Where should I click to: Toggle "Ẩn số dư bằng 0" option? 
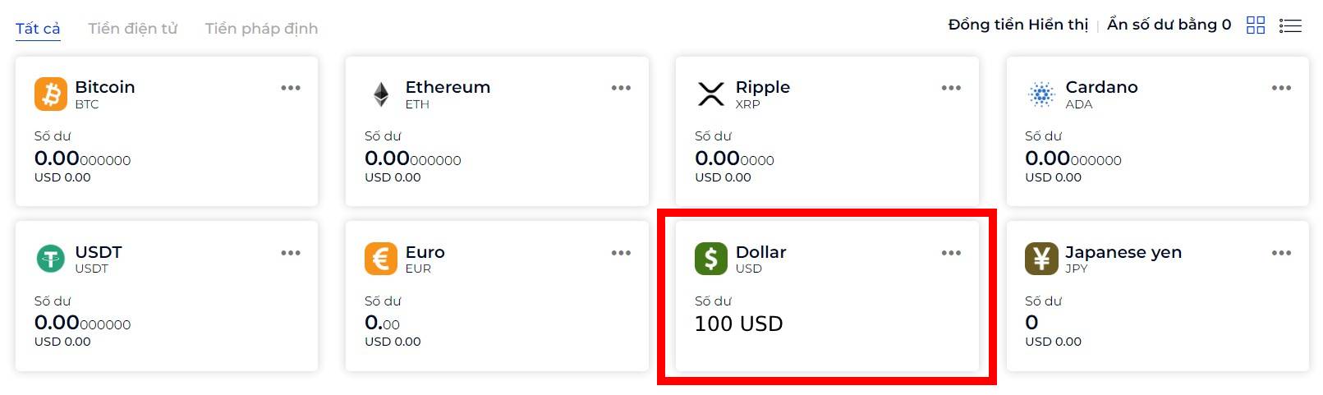1169,25
